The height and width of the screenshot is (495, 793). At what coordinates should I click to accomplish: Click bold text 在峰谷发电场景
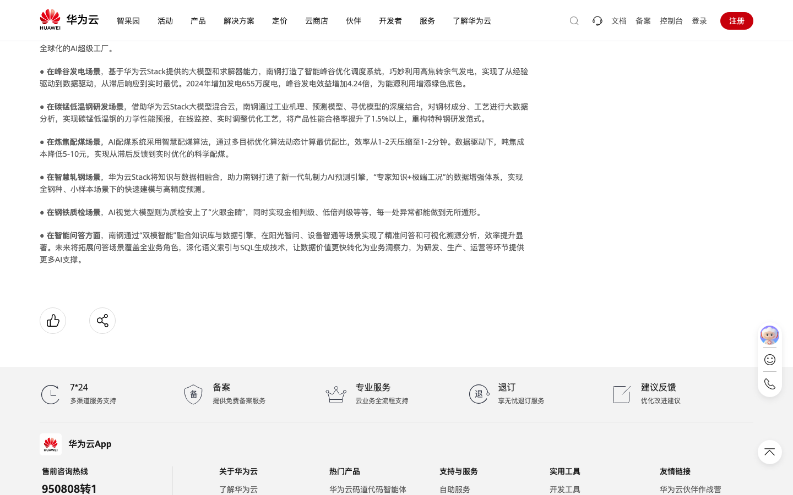pyautogui.click(x=73, y=71)
